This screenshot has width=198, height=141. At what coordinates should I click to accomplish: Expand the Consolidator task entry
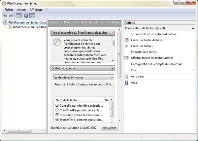pyautogui.click(x=57, y=105)
